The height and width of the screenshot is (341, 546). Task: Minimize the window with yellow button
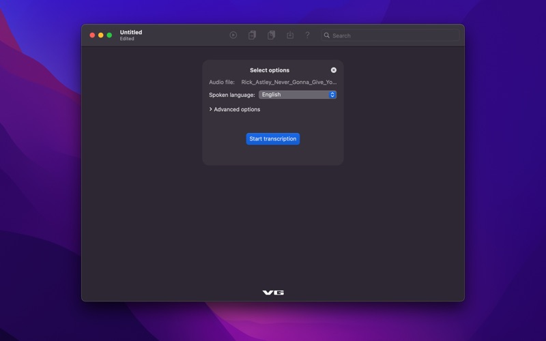pyautogui.click(x=100, y=35)
